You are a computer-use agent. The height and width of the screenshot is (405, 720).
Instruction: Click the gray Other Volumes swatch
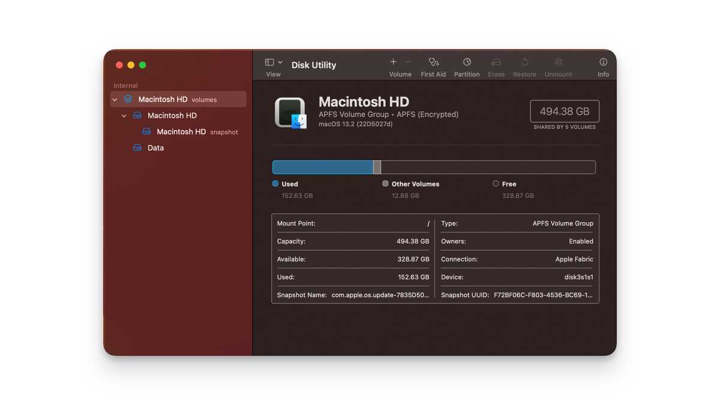point(385,184)
